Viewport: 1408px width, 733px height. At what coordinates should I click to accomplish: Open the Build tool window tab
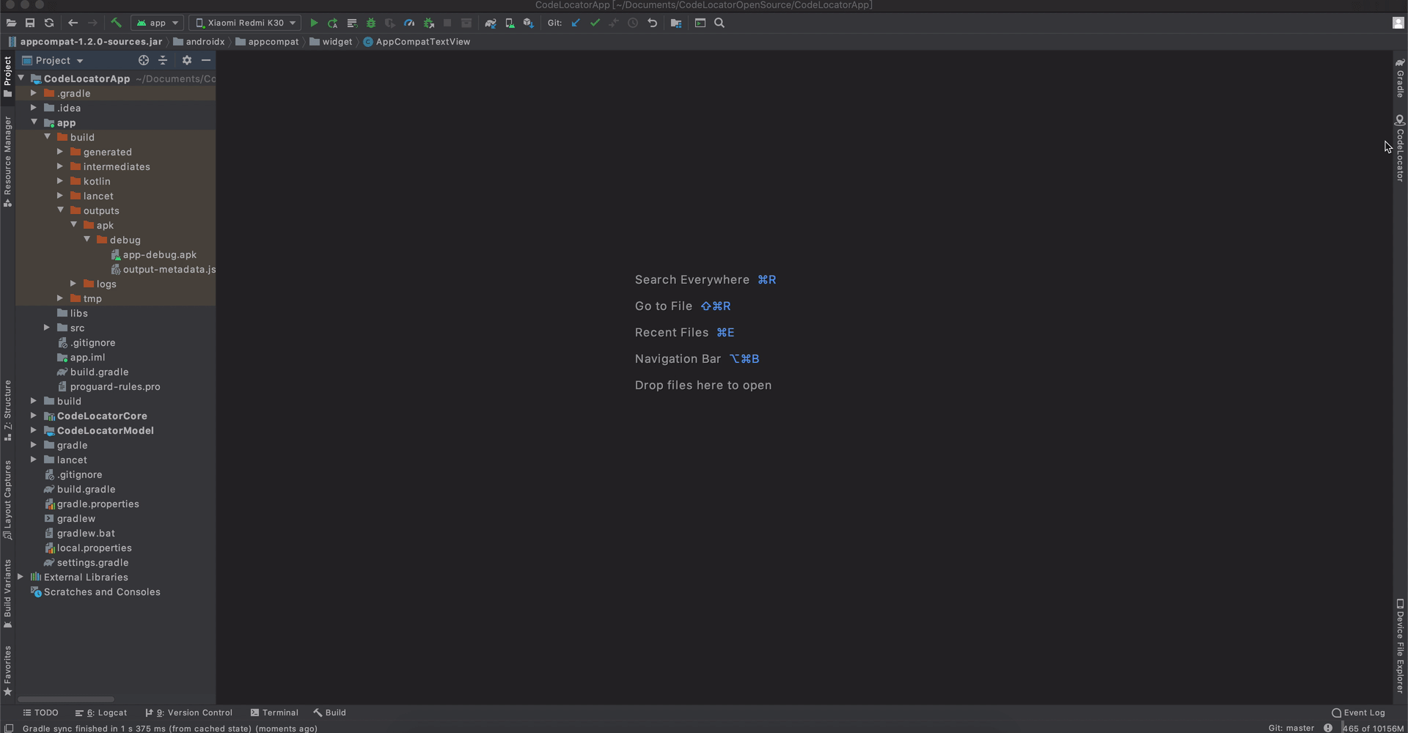point(330,712)
